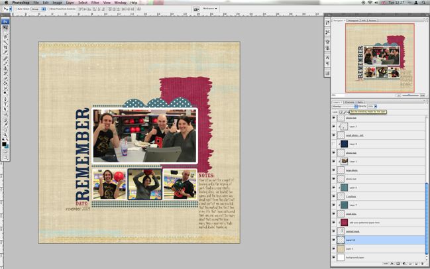This screenshot has height=269, width=430.
Task: Switch to the Histogram tab
Action: tap(353, 21)
